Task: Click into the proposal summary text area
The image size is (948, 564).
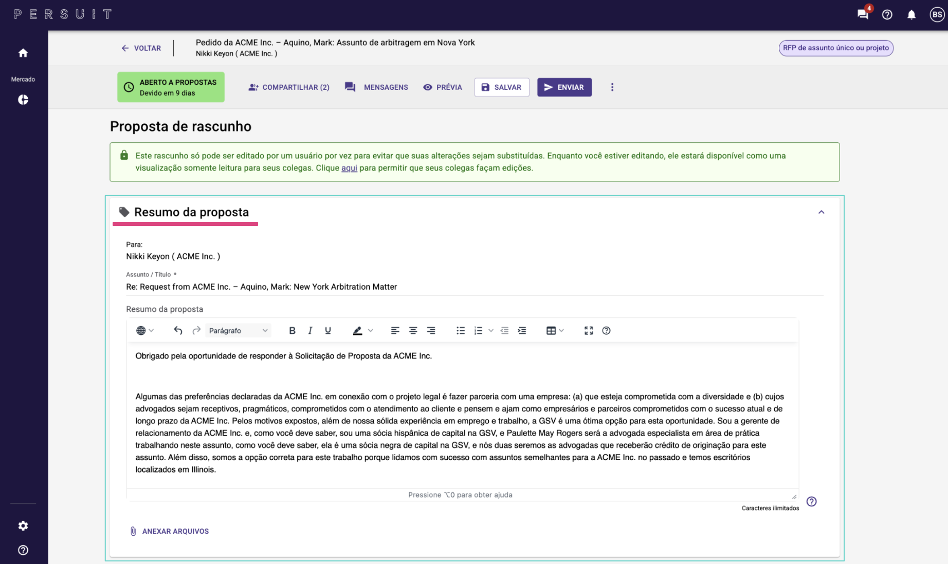Action: point(463,415)
